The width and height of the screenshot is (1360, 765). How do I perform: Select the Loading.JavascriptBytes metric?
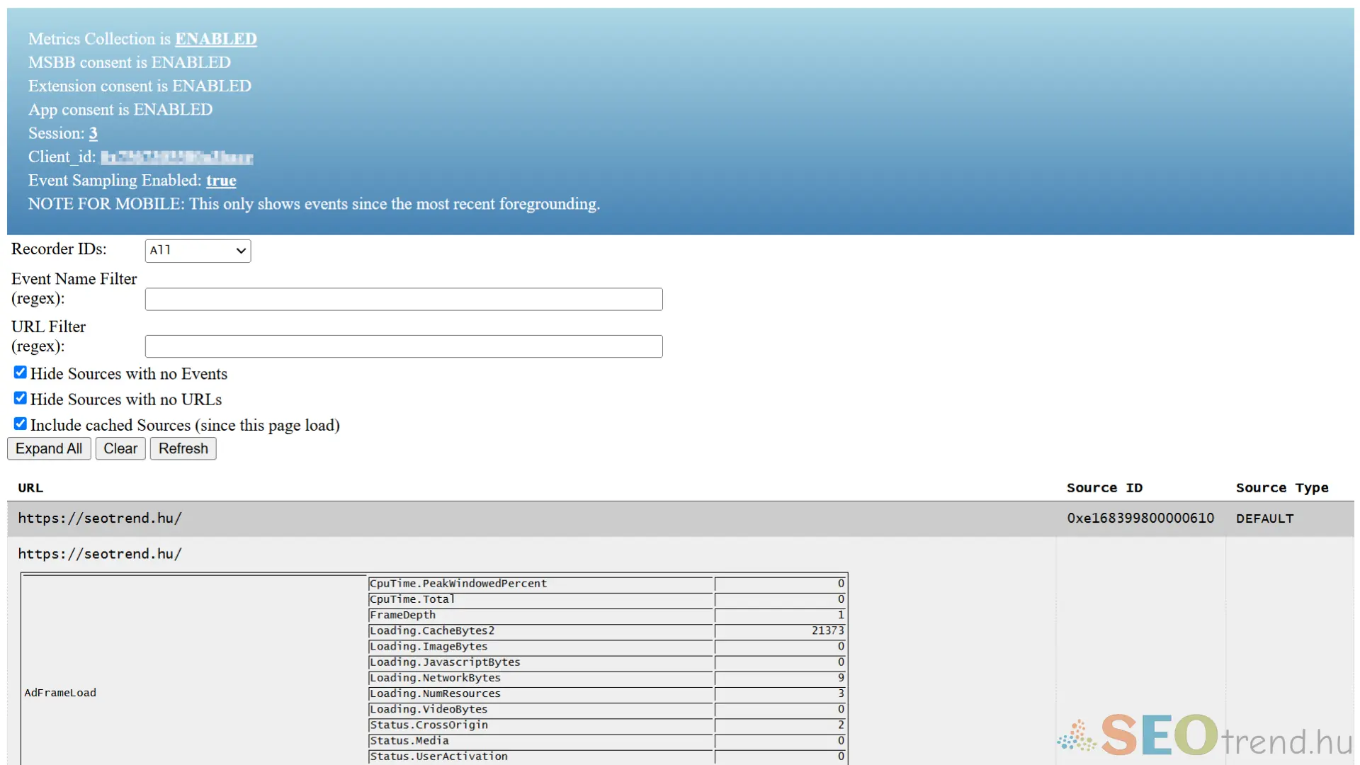point(445,662)
